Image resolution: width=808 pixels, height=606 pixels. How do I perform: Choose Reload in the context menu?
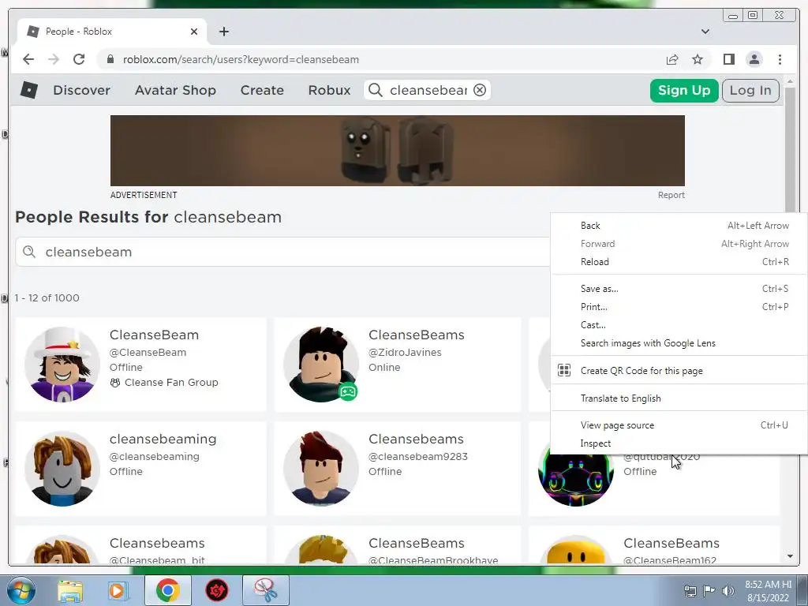pyautogui.click(x=679, y=262)
